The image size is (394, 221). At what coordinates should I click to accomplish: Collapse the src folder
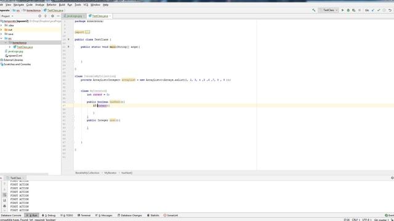click(x=1, y=38)
